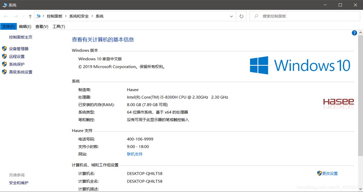
Task: Click 计算机全名 value DESKTOP-QHILT58
Action: [x=145, y=181]
